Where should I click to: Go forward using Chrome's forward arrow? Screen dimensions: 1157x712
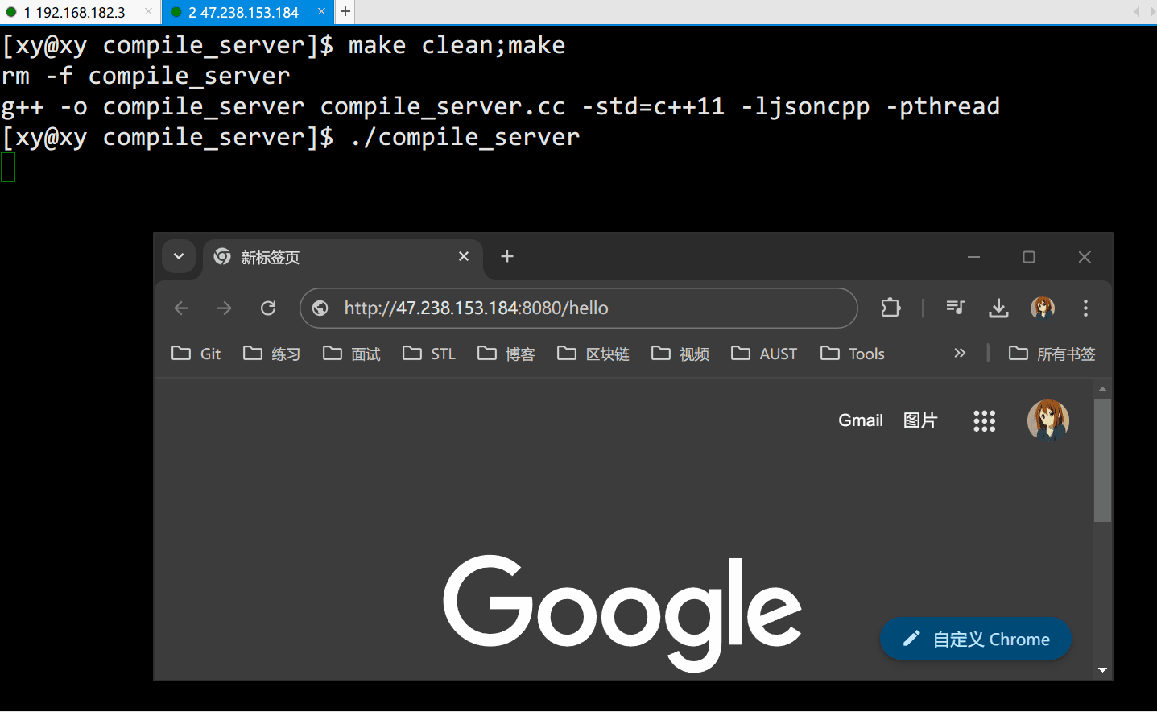pos(224,308)
